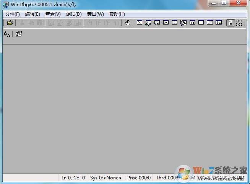Click the 'Proc 000:0' status entry
This screenshot has height=184, width=250.
139,178
